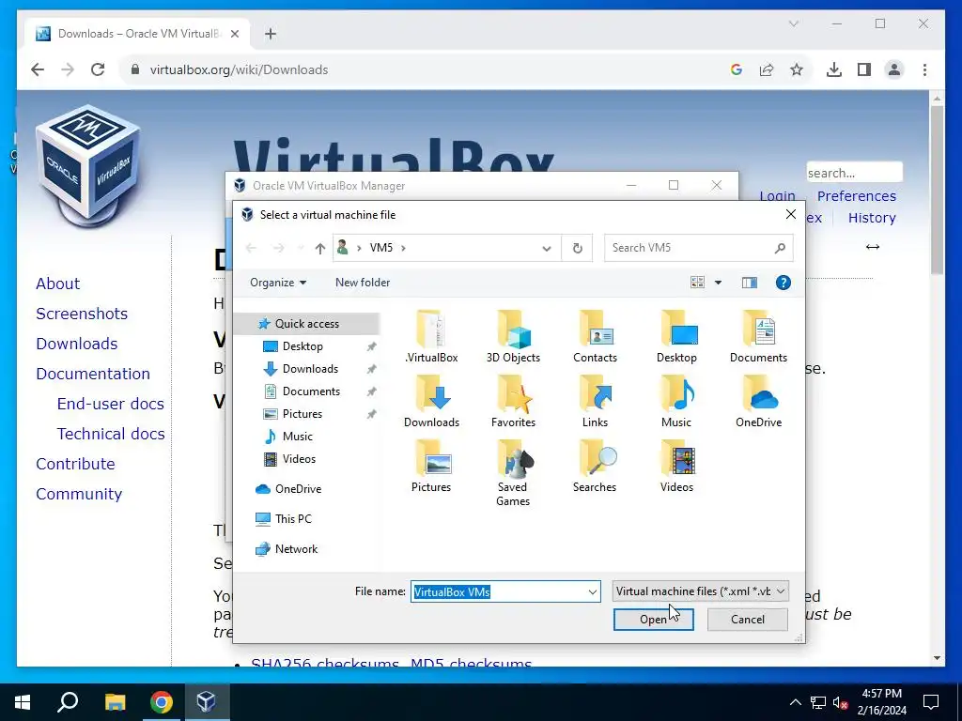Image resolution: width=962 pixels, height=721 pixels.
Task: Open the notification center icon
Action: point(931,702)
